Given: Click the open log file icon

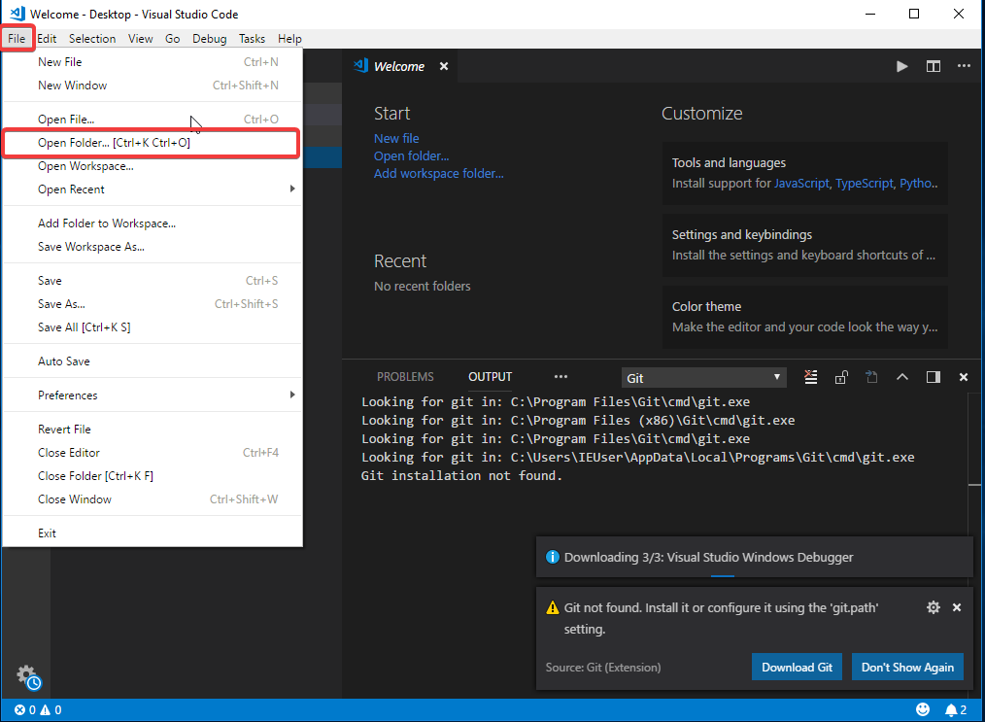Looking at the screenshot, I should 871,377.
